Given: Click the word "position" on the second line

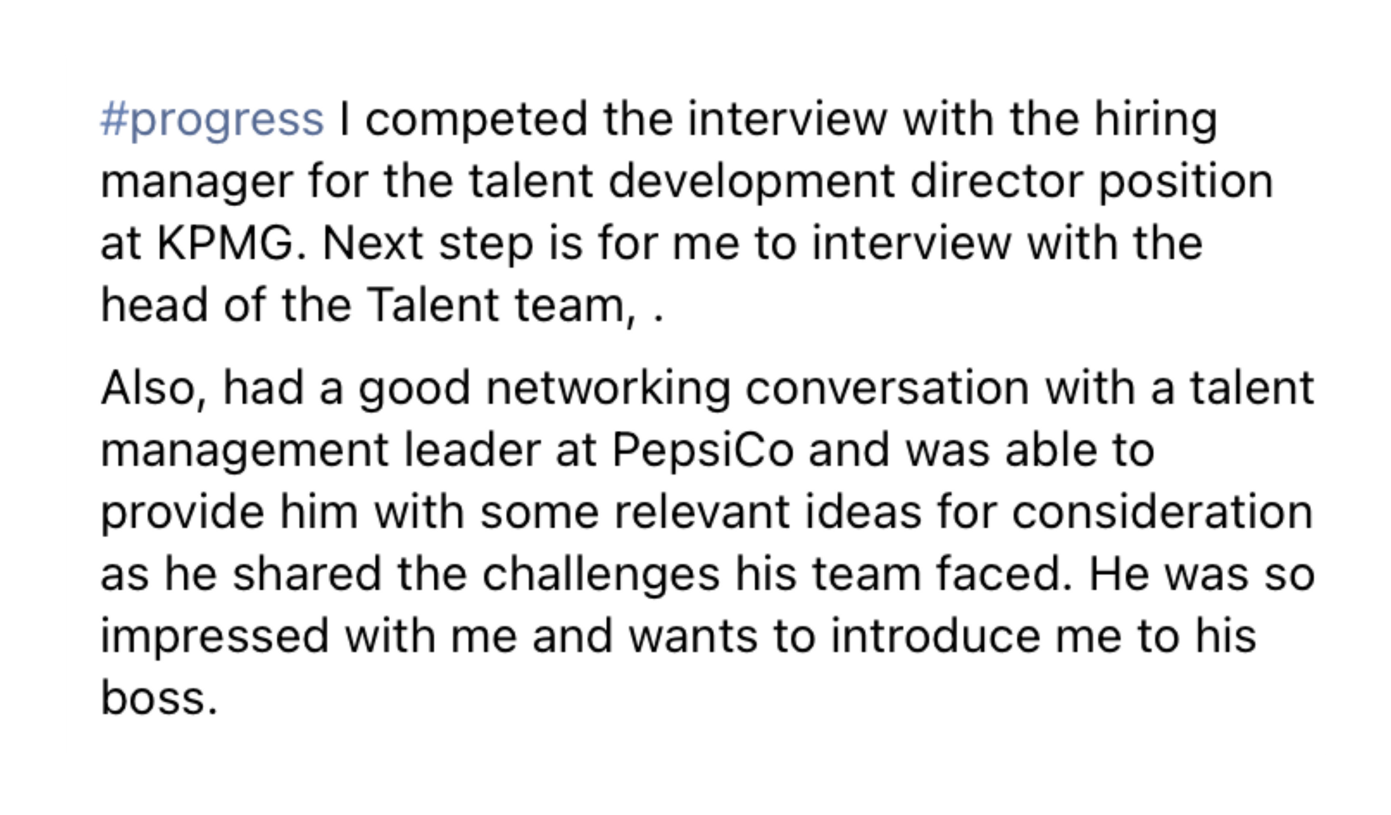Looking at the screenshot, I should (1185, 182).
